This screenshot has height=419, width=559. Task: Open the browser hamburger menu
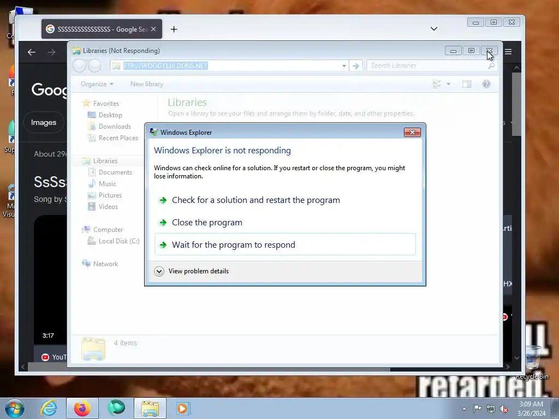pyautogui.click(x=508, y=52)
